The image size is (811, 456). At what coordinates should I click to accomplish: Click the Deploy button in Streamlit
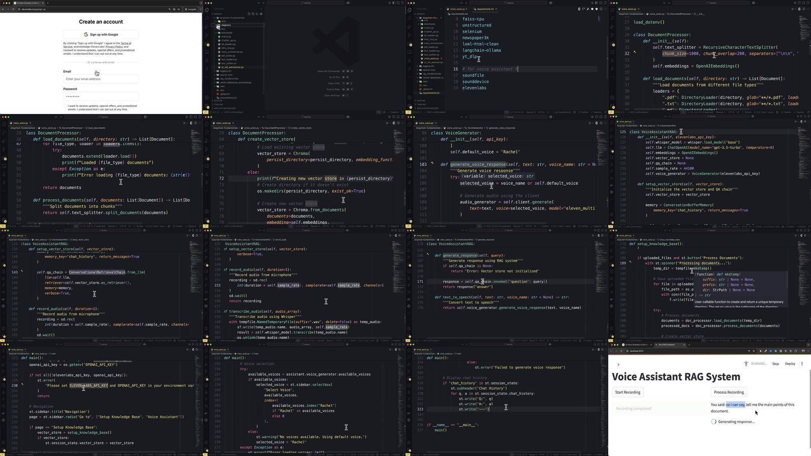[790, 364]
